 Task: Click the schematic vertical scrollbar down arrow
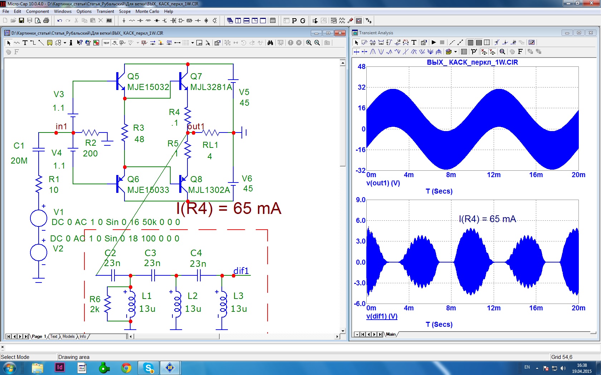343,331
